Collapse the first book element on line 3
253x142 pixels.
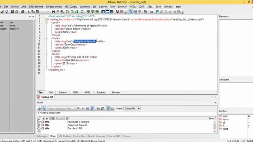click(x=47, y=22)
